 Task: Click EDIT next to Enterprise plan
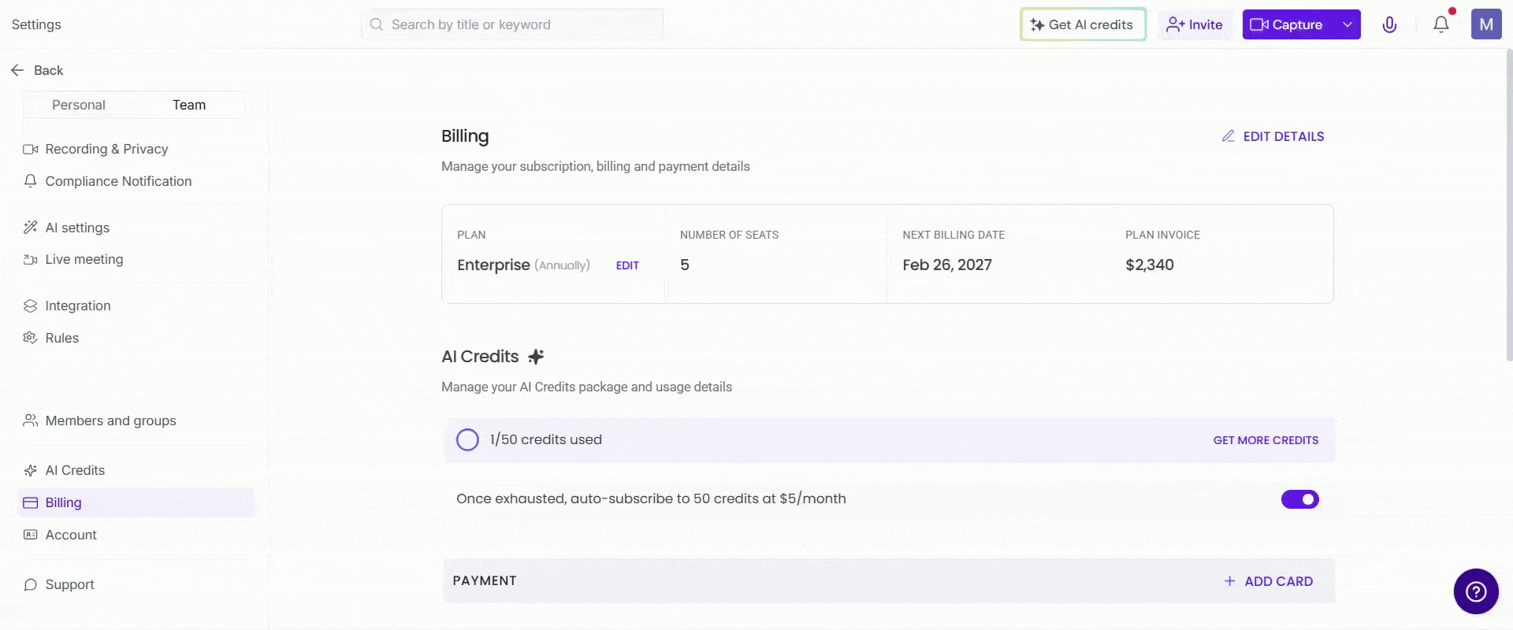[627, 265]
